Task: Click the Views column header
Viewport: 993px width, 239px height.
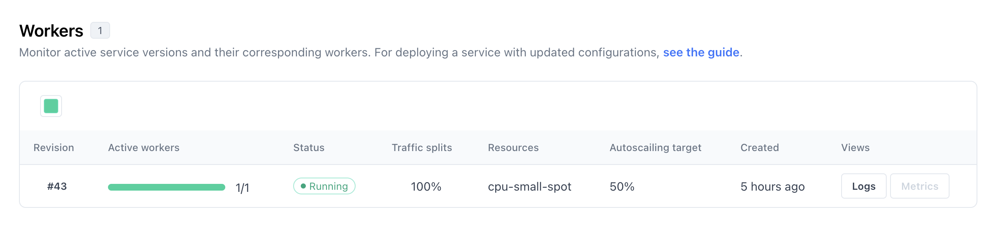Action: tap(855, 148)
